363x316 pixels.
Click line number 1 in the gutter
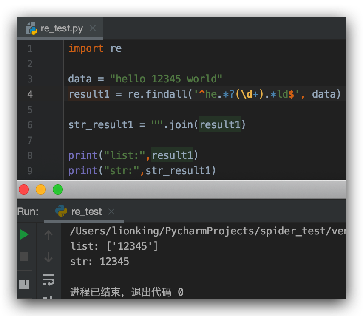30,48
